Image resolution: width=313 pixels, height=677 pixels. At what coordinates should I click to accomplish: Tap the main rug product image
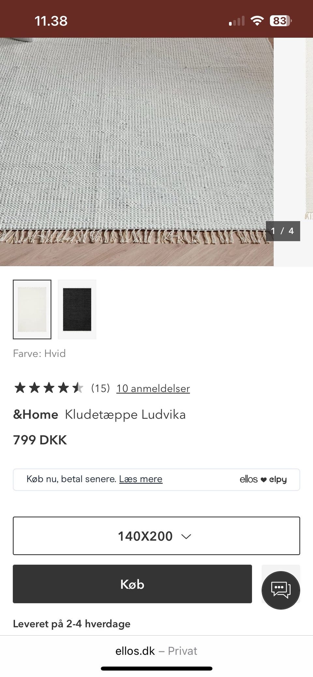[137, 152]
